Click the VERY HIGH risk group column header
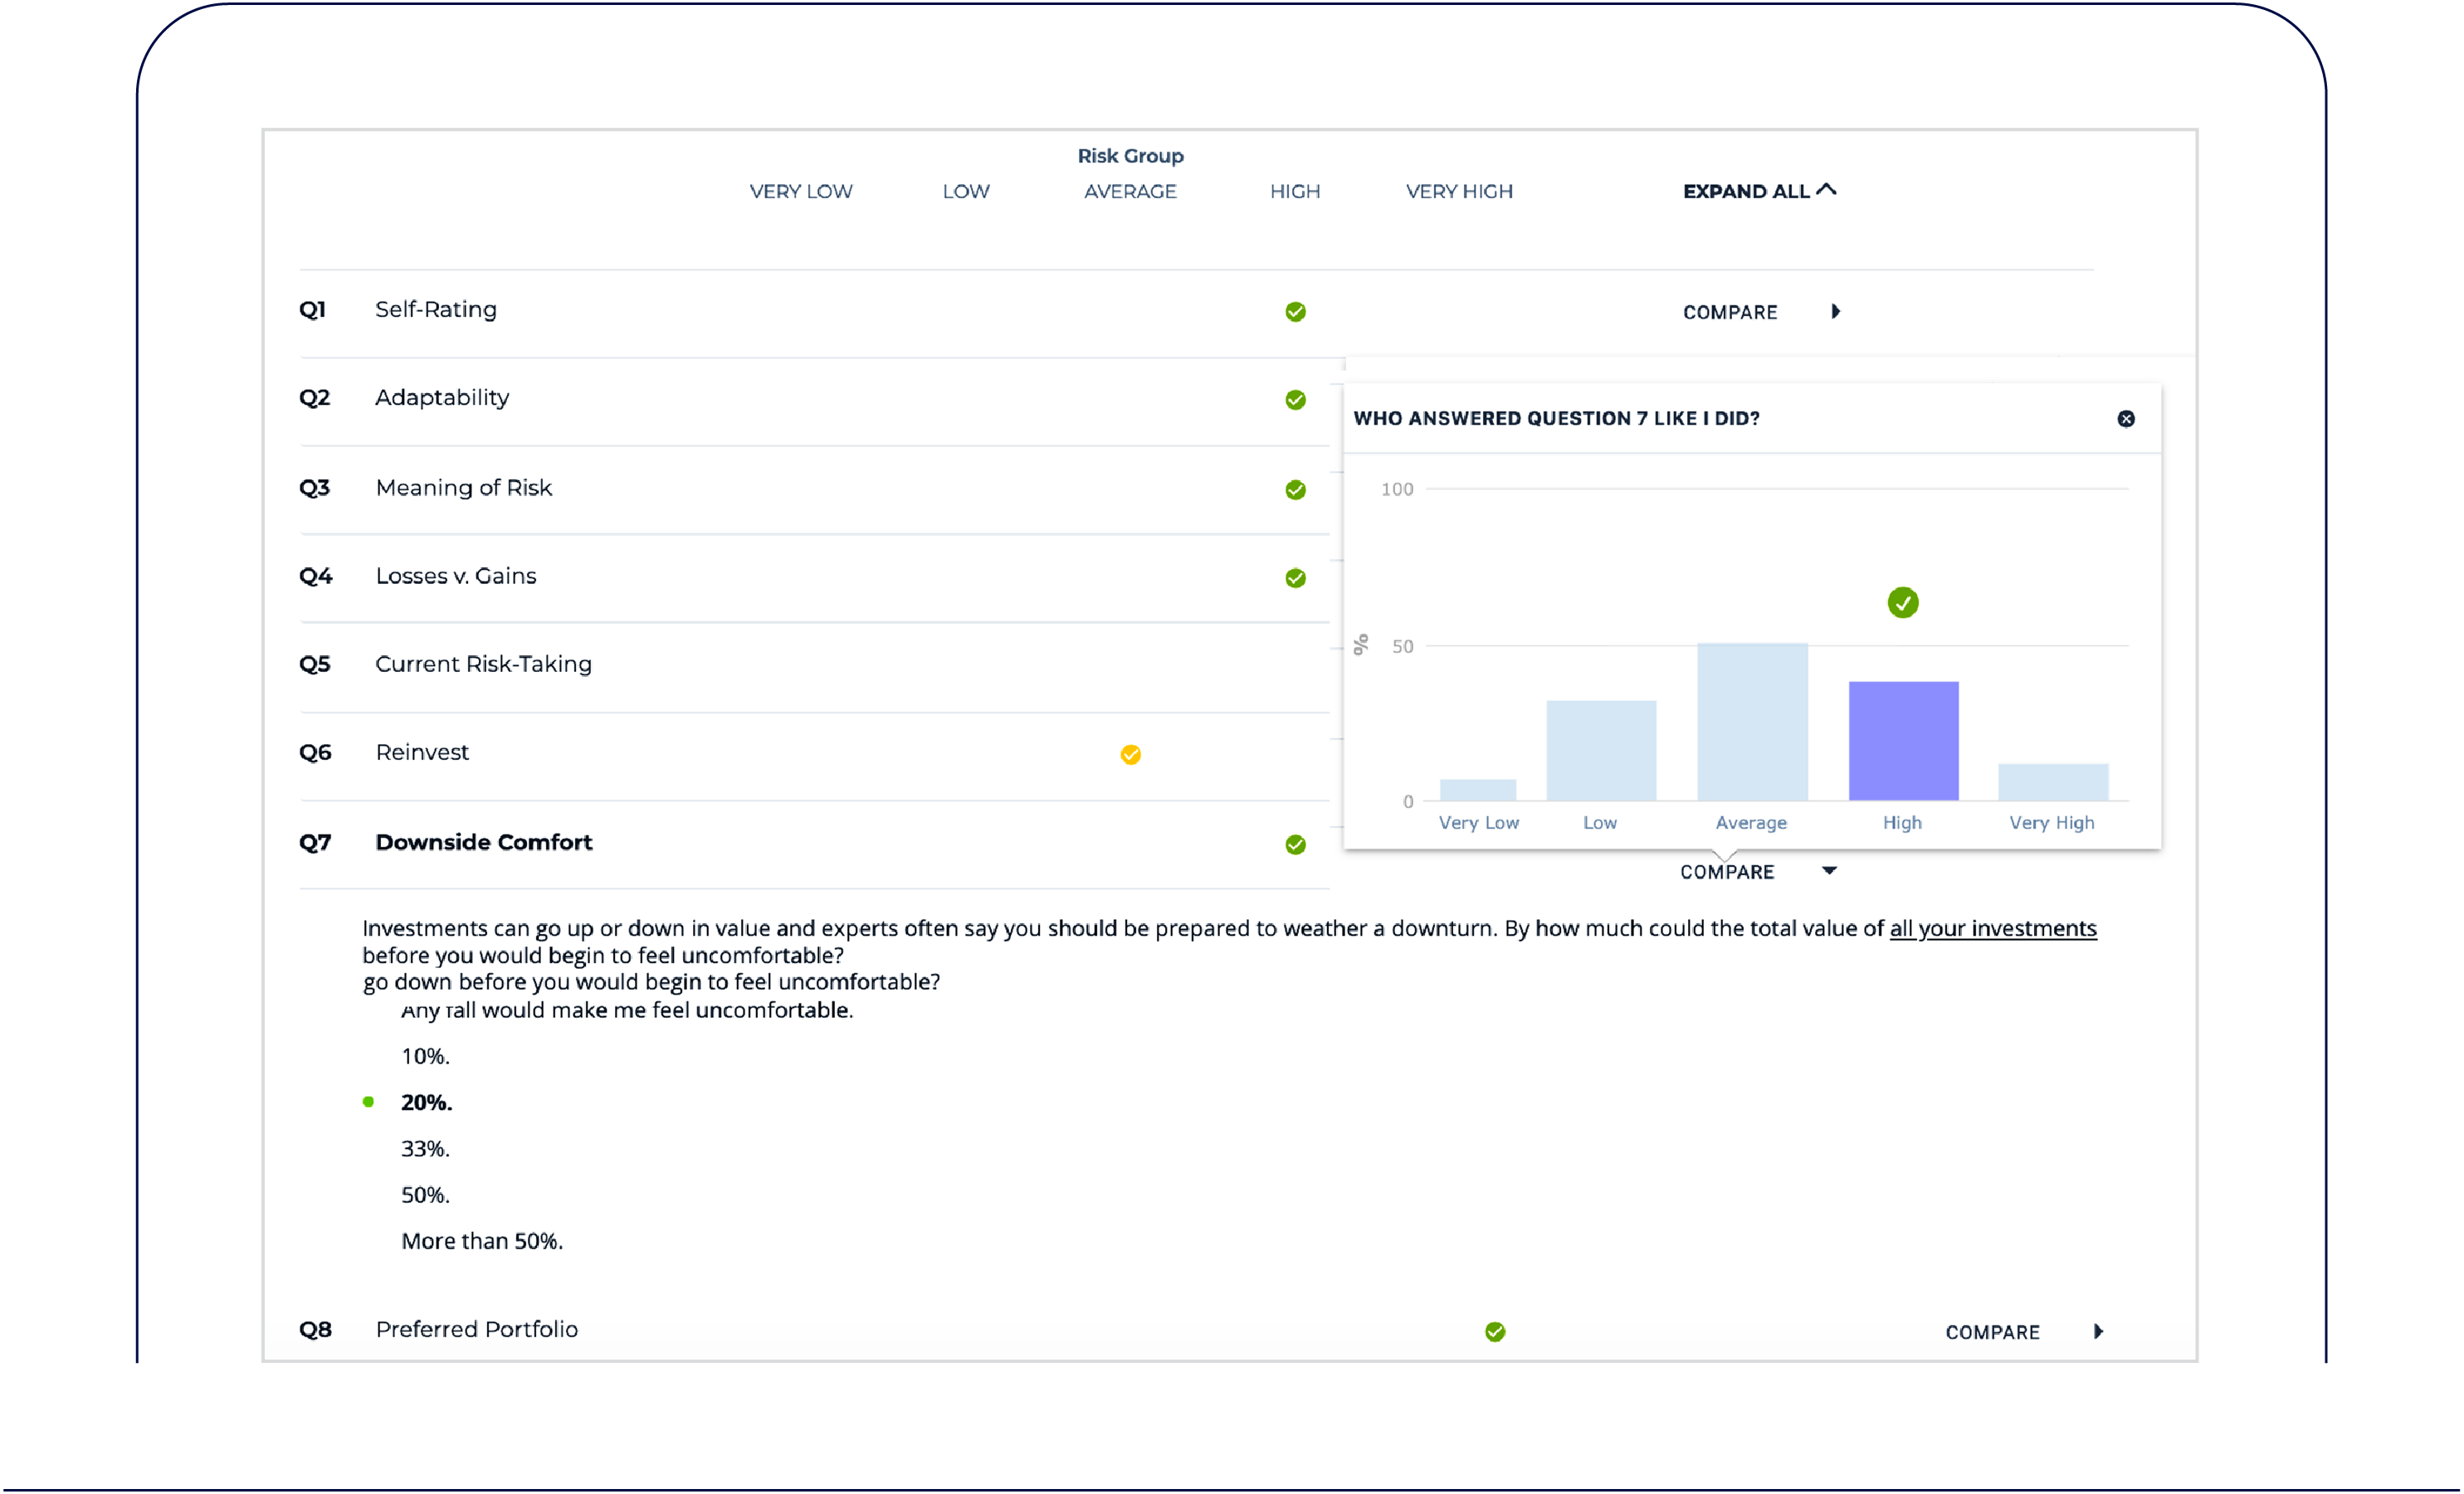Image resolution: width=2464 pixels, height=1494 pixels. [1459, 191]
